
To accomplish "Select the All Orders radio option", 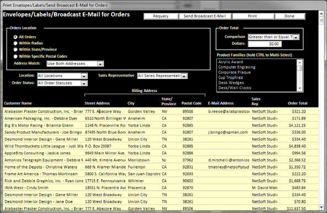I will click(15, 37).
